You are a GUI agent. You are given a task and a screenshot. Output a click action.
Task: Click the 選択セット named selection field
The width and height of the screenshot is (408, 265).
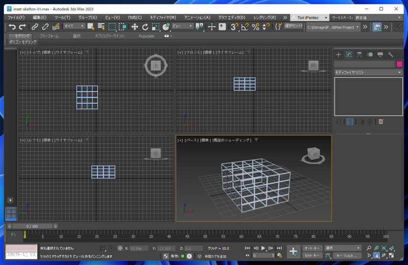[x=294, y=26]
